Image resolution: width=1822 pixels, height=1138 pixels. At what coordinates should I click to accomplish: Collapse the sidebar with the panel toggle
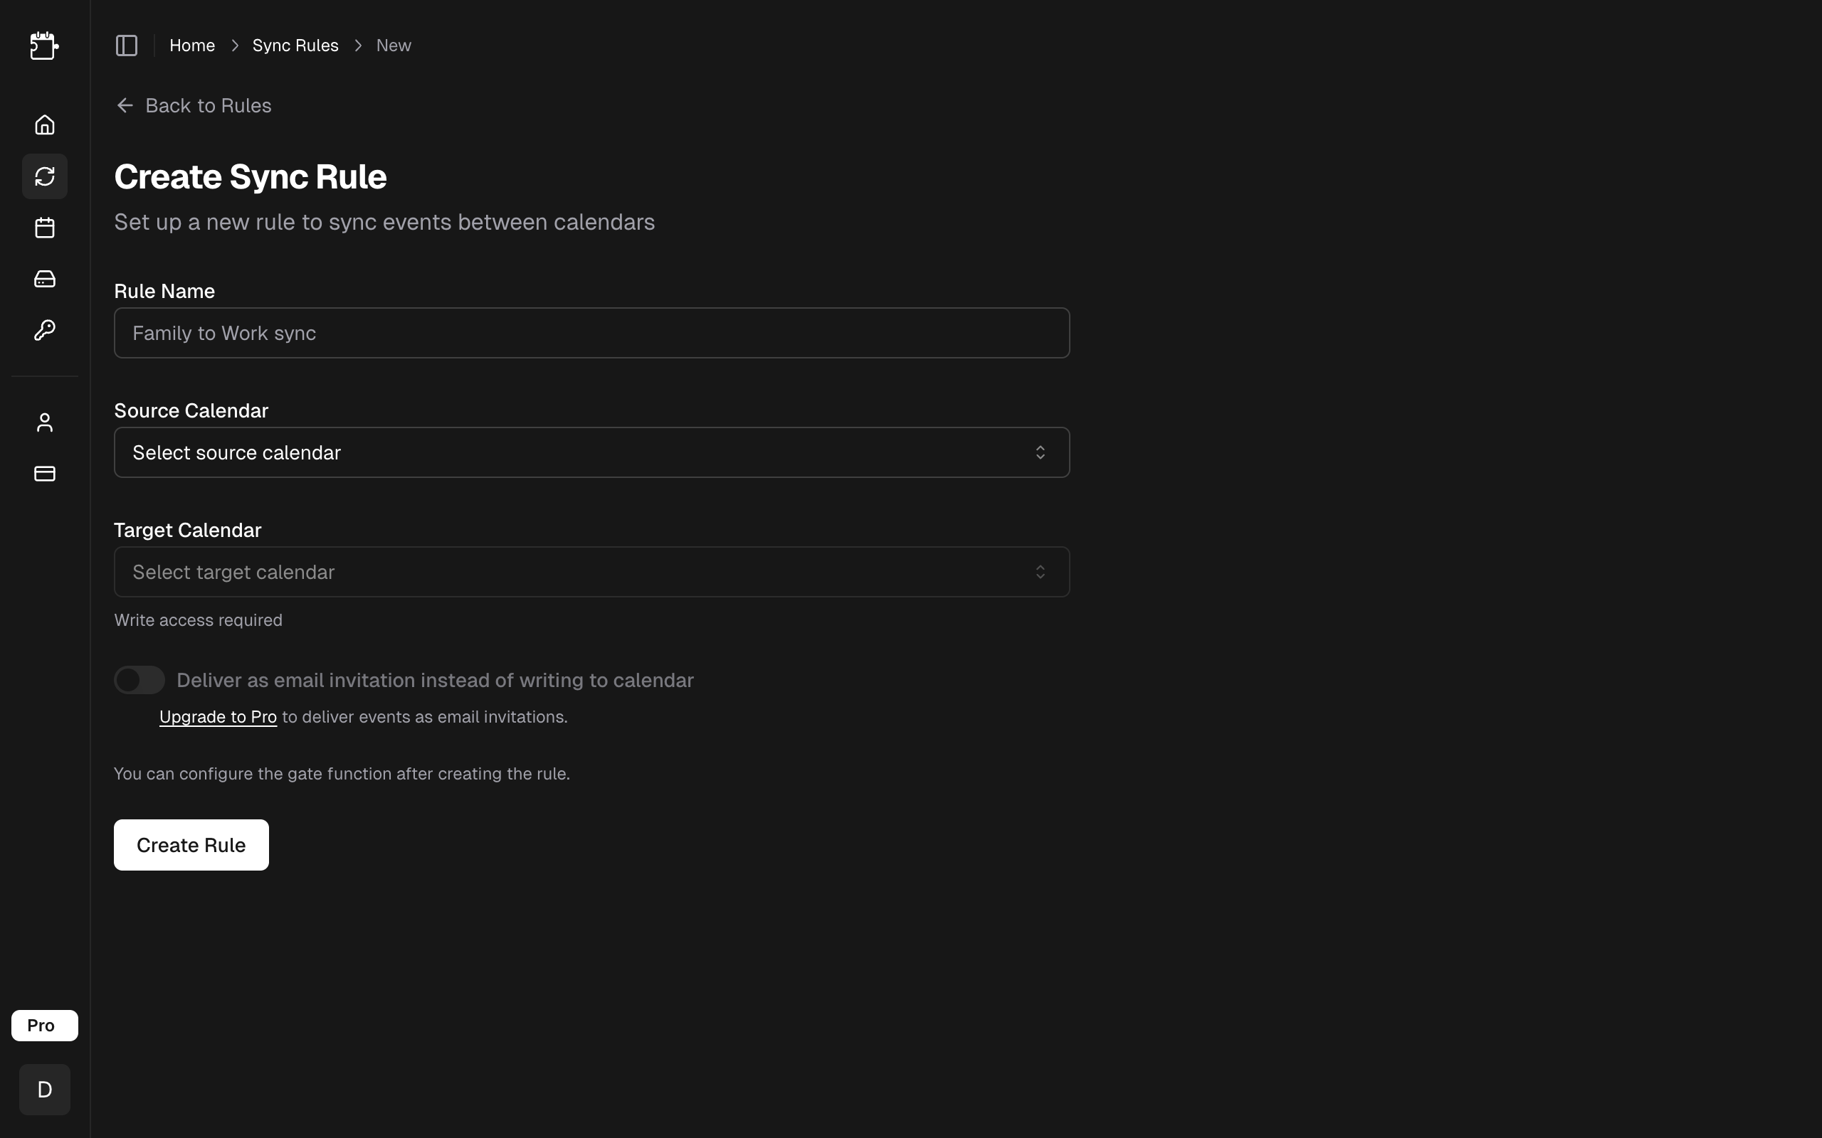[126, 45]
